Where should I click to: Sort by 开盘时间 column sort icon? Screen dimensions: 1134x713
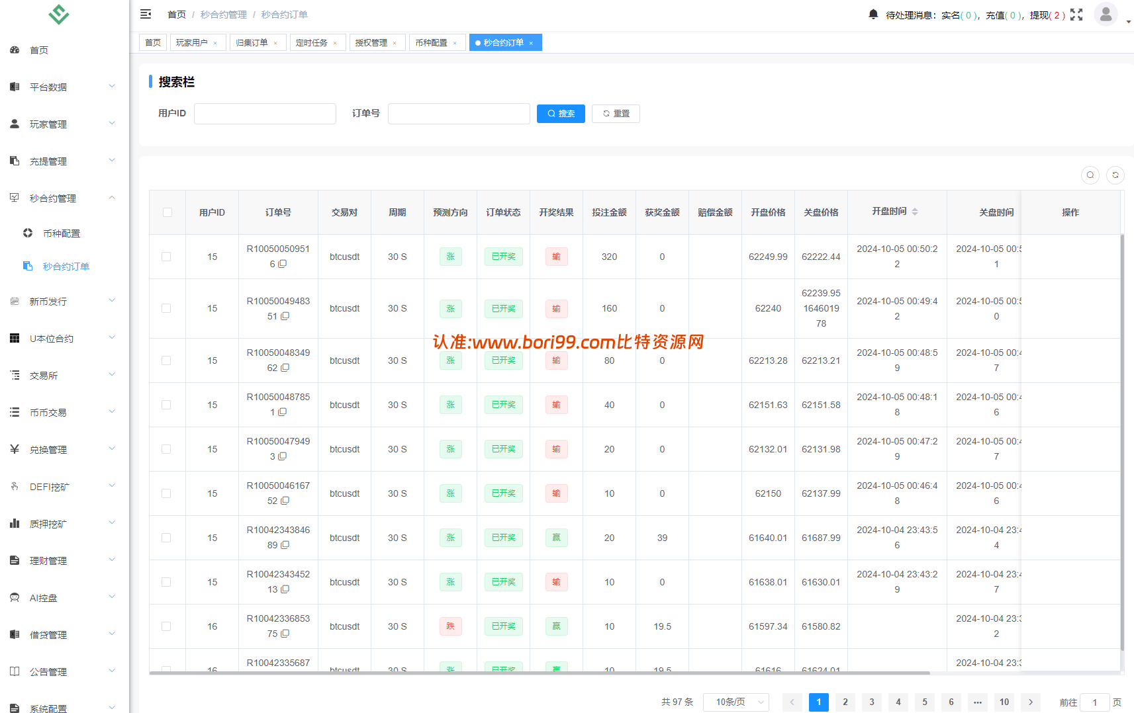[915, 212]
